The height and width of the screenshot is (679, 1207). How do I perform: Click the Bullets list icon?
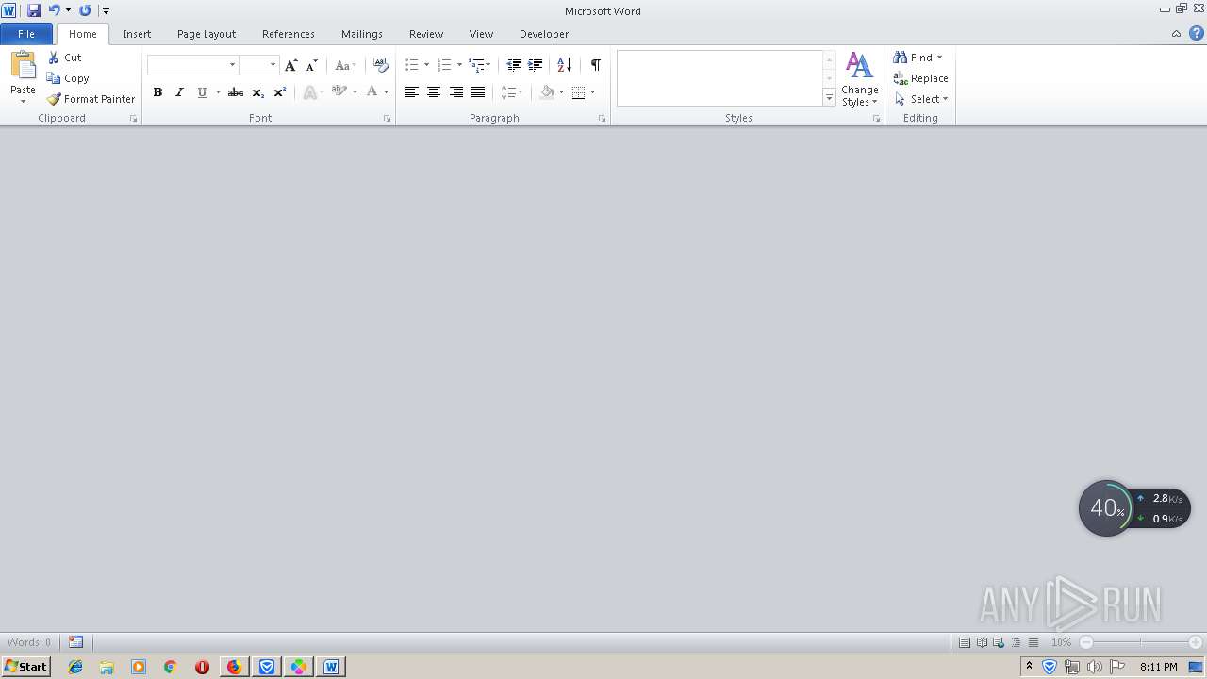tap(411, 65)
